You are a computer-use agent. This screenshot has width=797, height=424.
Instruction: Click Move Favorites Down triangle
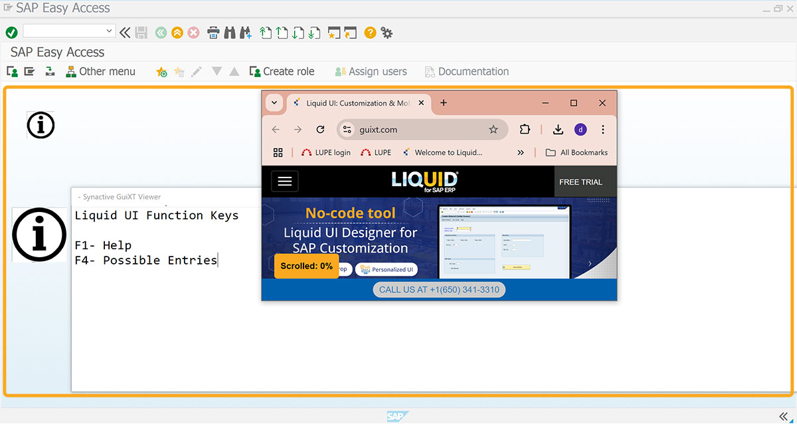tap(217, 71)
